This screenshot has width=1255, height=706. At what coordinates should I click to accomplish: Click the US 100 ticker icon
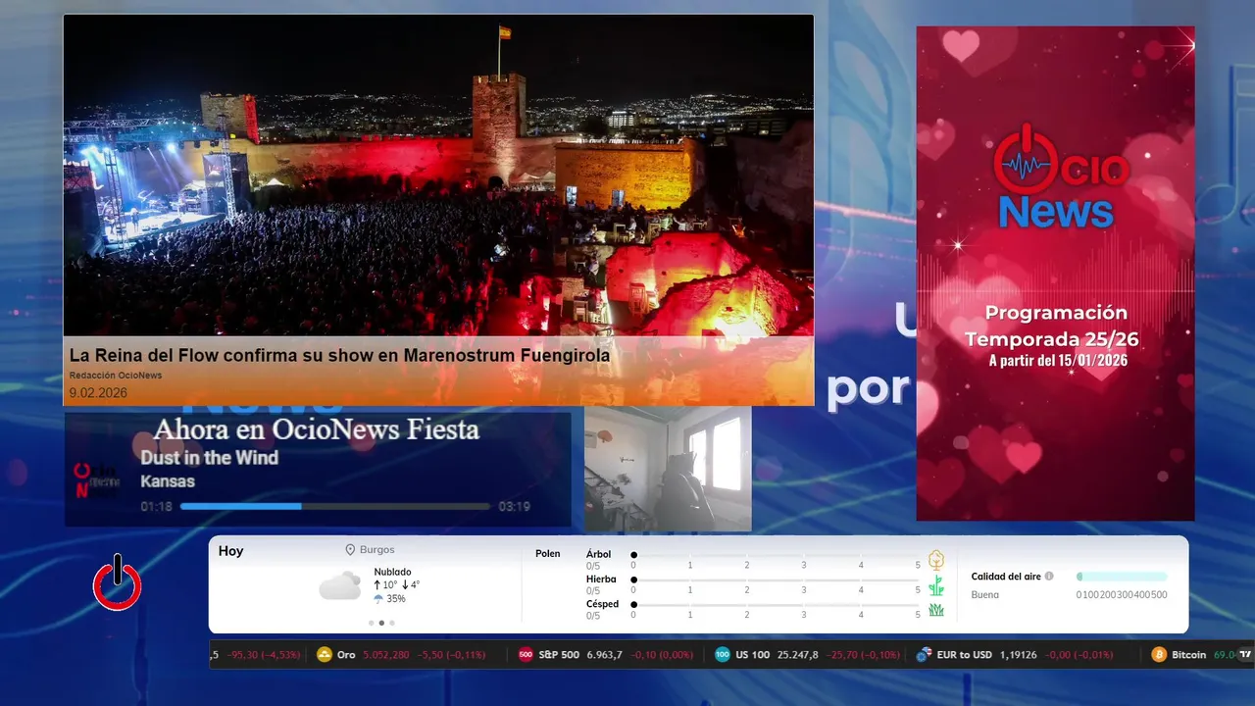(723, 655)
